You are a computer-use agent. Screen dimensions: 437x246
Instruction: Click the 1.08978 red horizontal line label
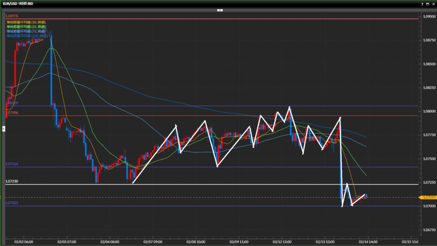point(12,16)
